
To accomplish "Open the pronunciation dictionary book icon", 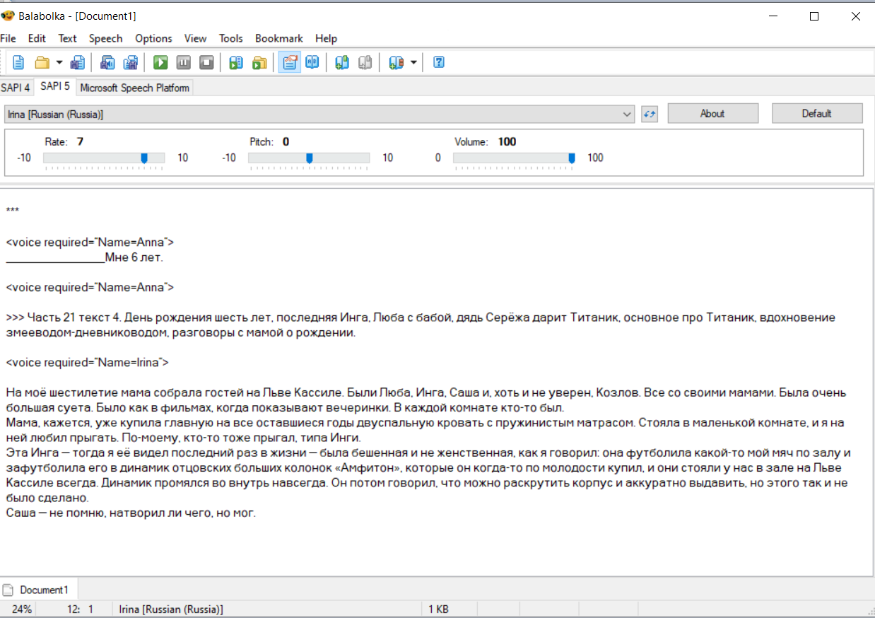I will coord(312,62).
